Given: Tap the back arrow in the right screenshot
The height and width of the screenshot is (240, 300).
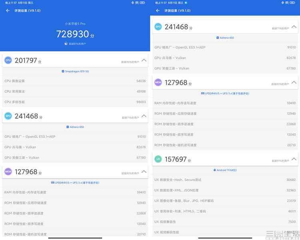Looking at the screenshot, I should click(x=158, y=10).
